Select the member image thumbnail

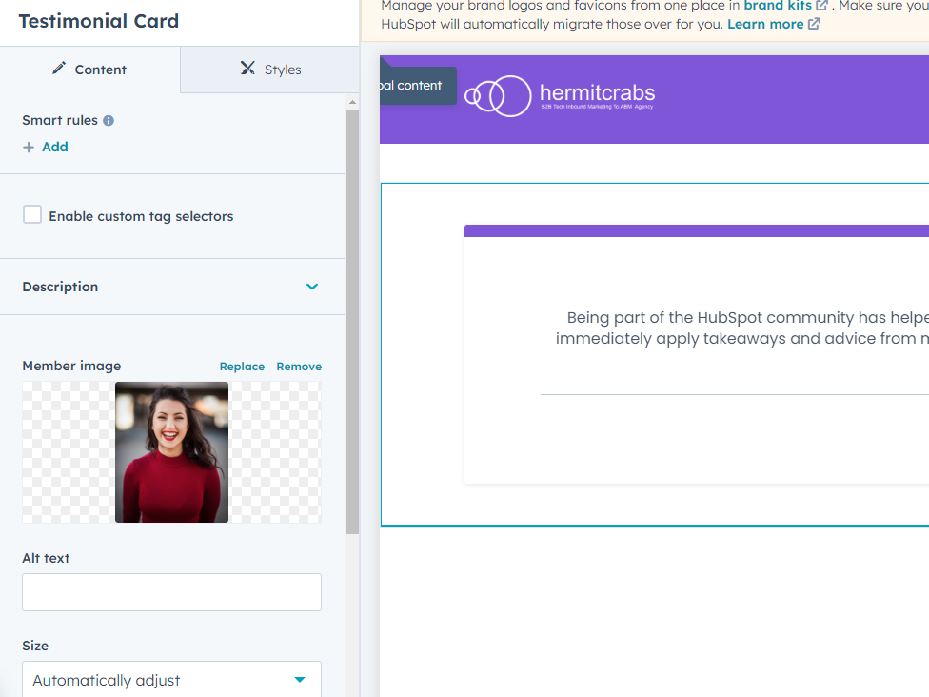171,452
